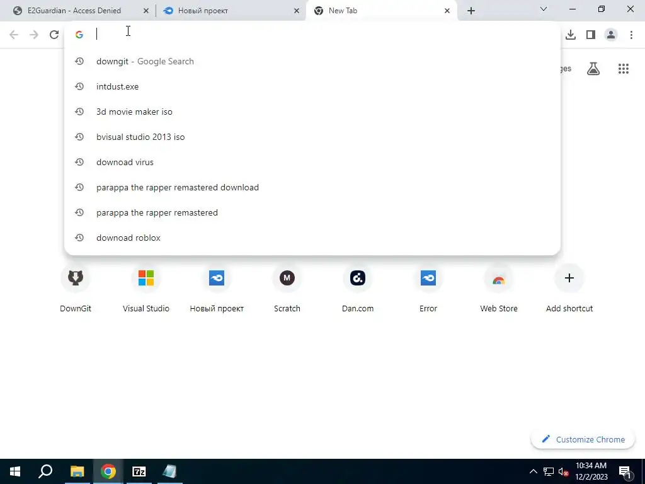Open the Web Store shortcut
The width and height of the screenshot is (645, 484).
[499, 289]
